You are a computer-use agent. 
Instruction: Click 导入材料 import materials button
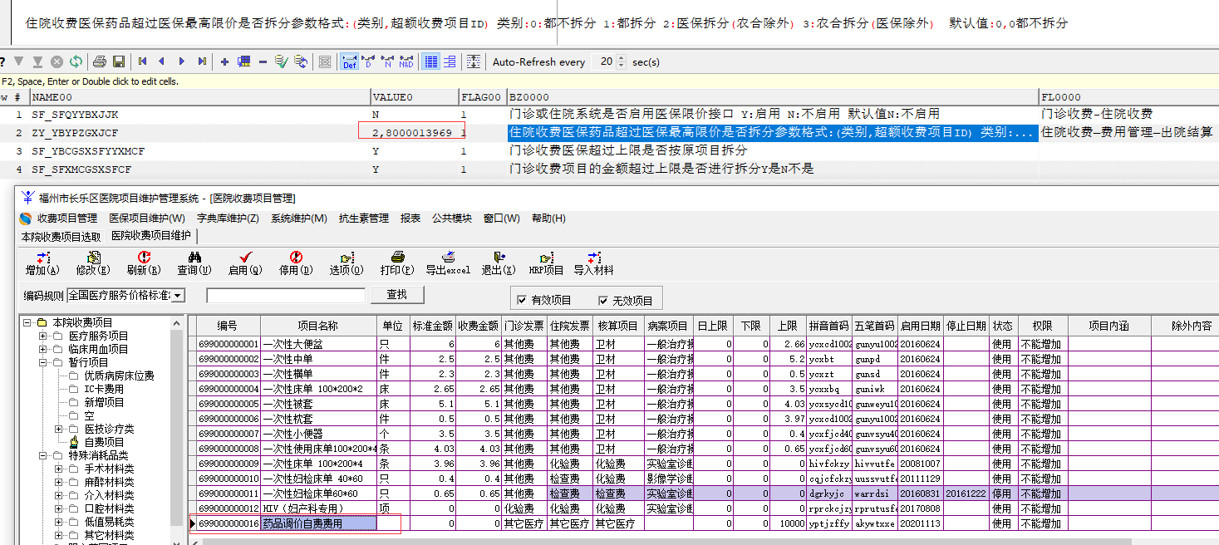click(x=593, y=263)
